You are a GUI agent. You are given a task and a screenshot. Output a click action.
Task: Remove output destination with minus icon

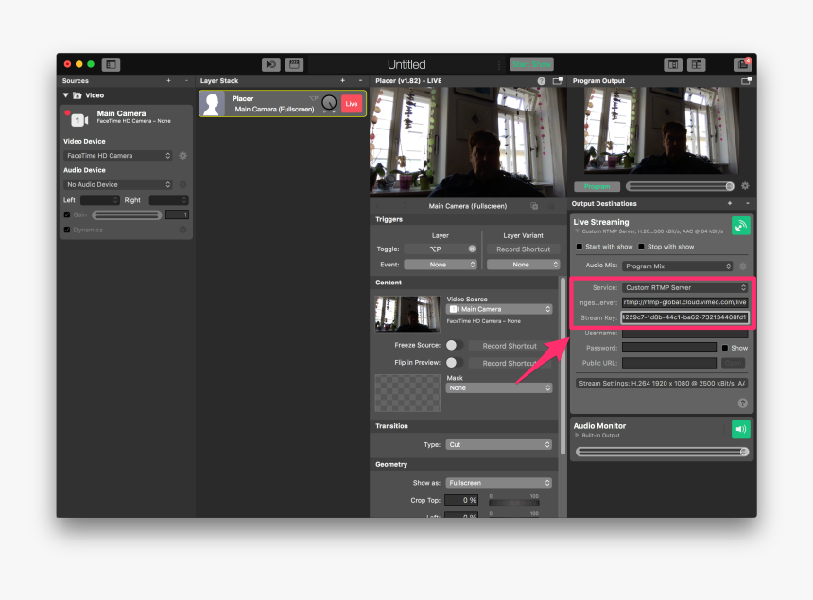click(747, 204)
